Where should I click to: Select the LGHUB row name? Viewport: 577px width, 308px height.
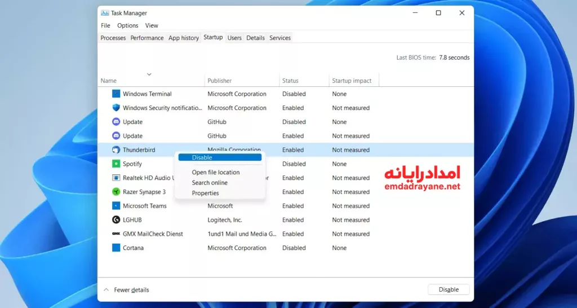tap(132, 220)
